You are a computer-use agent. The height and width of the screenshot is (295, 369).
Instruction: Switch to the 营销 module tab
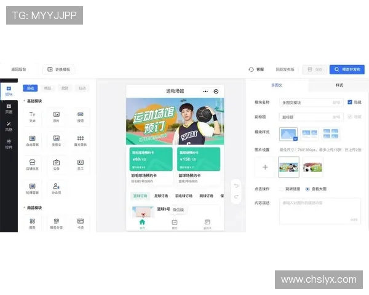coord(65,88)
